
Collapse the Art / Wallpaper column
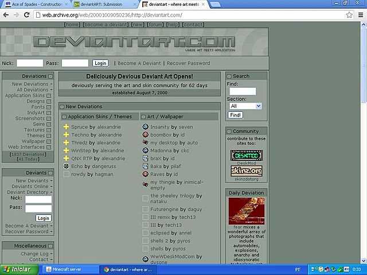click(x=143, y=117)
